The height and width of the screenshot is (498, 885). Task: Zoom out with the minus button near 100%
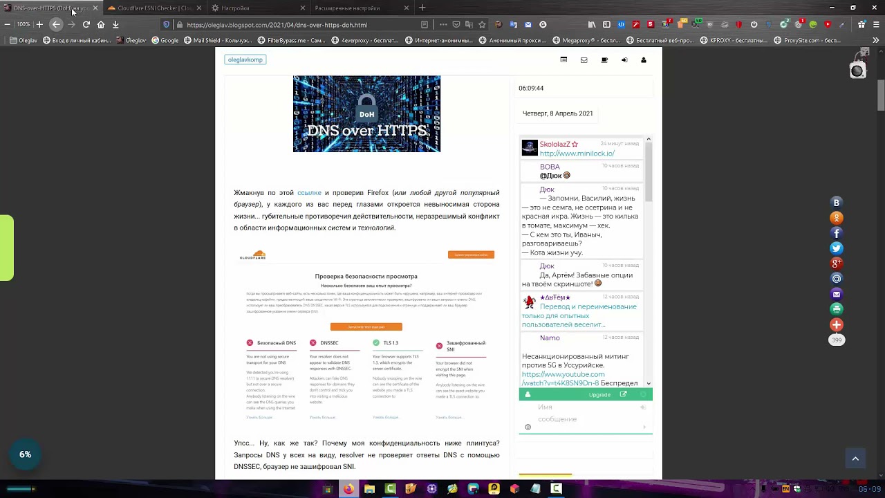(x=7, y=24)
